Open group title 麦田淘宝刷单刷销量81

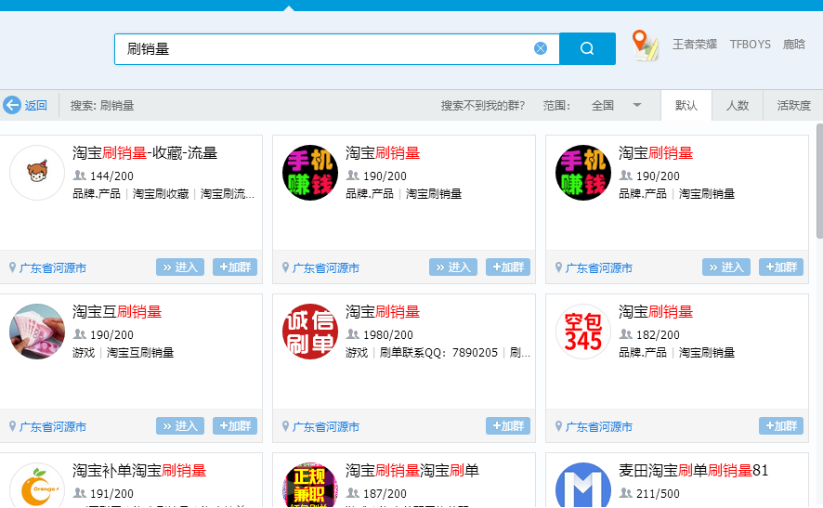693,471
